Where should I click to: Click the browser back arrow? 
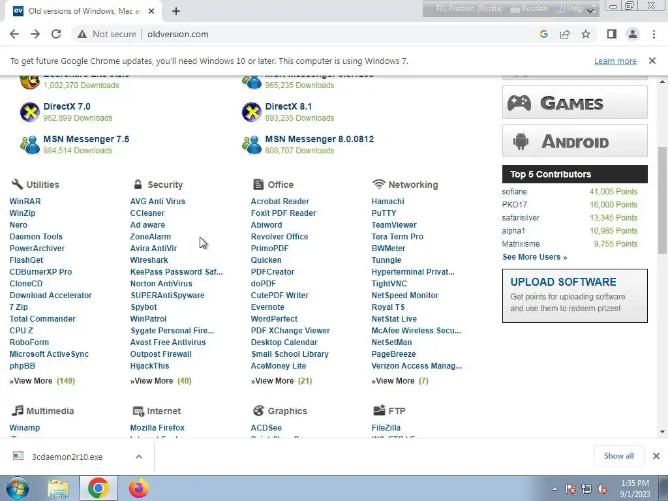coord(14,34)
